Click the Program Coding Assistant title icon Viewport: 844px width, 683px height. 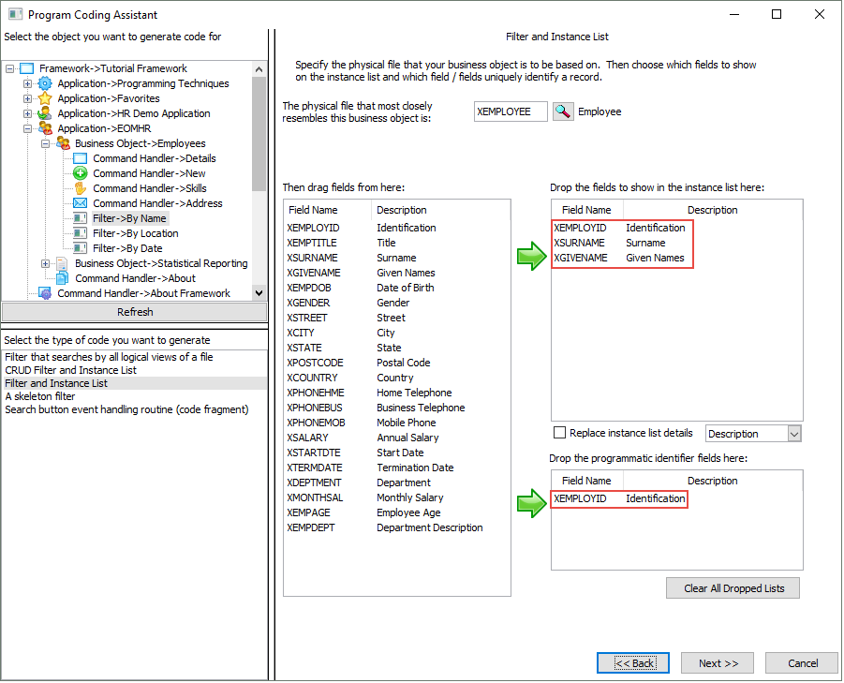(15, 15)
